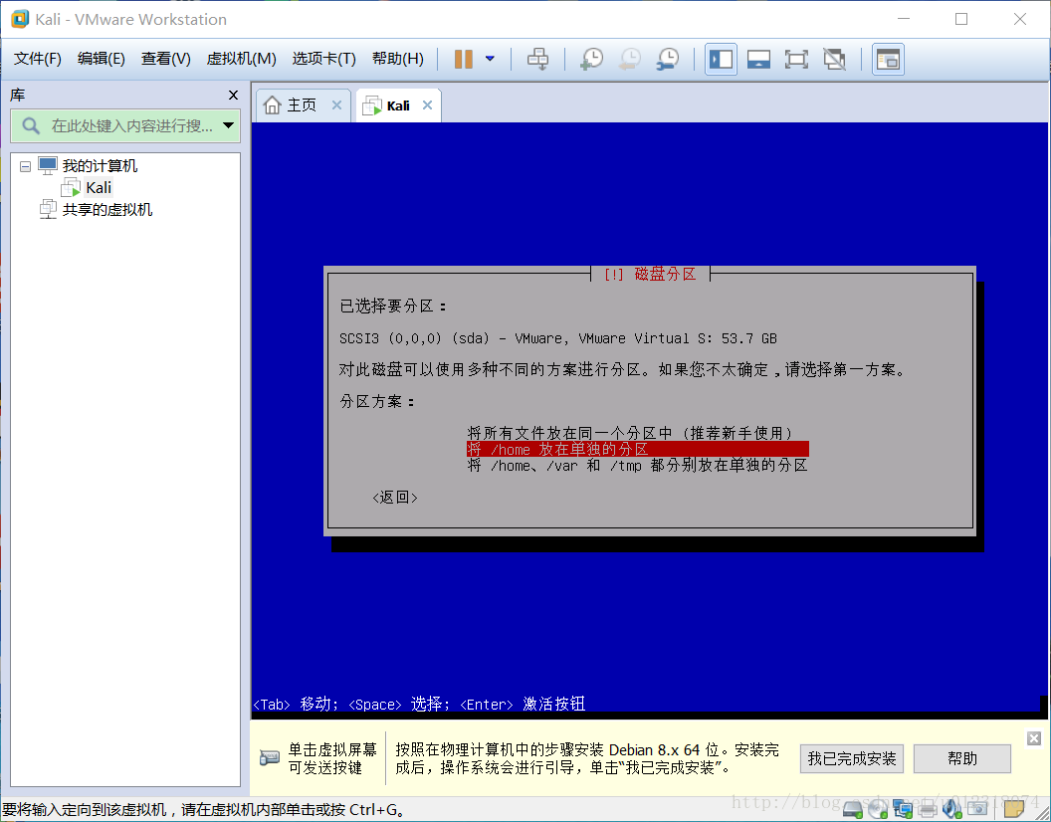Viewport: 1051px width, 822px height.
Task: Click the <返回> button in installer
Action: pos(395,498)
